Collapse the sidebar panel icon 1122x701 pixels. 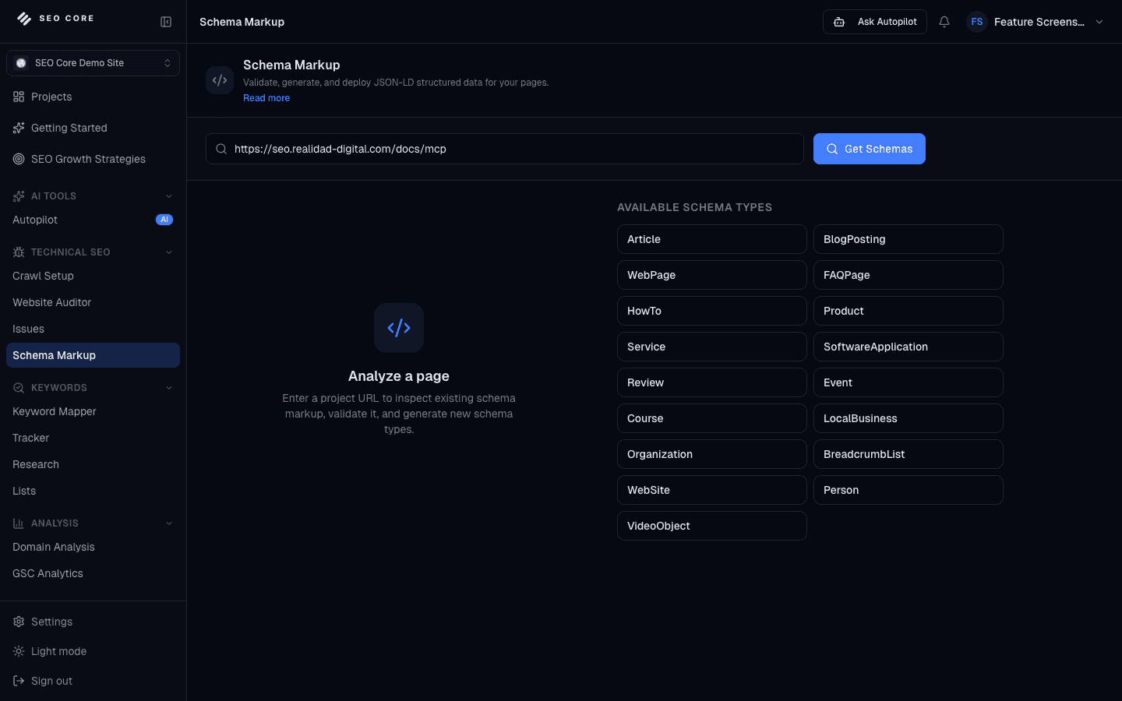166,22
